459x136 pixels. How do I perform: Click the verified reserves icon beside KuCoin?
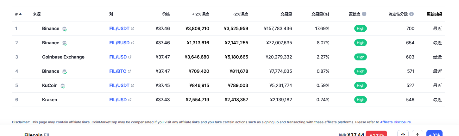[63, 86]
